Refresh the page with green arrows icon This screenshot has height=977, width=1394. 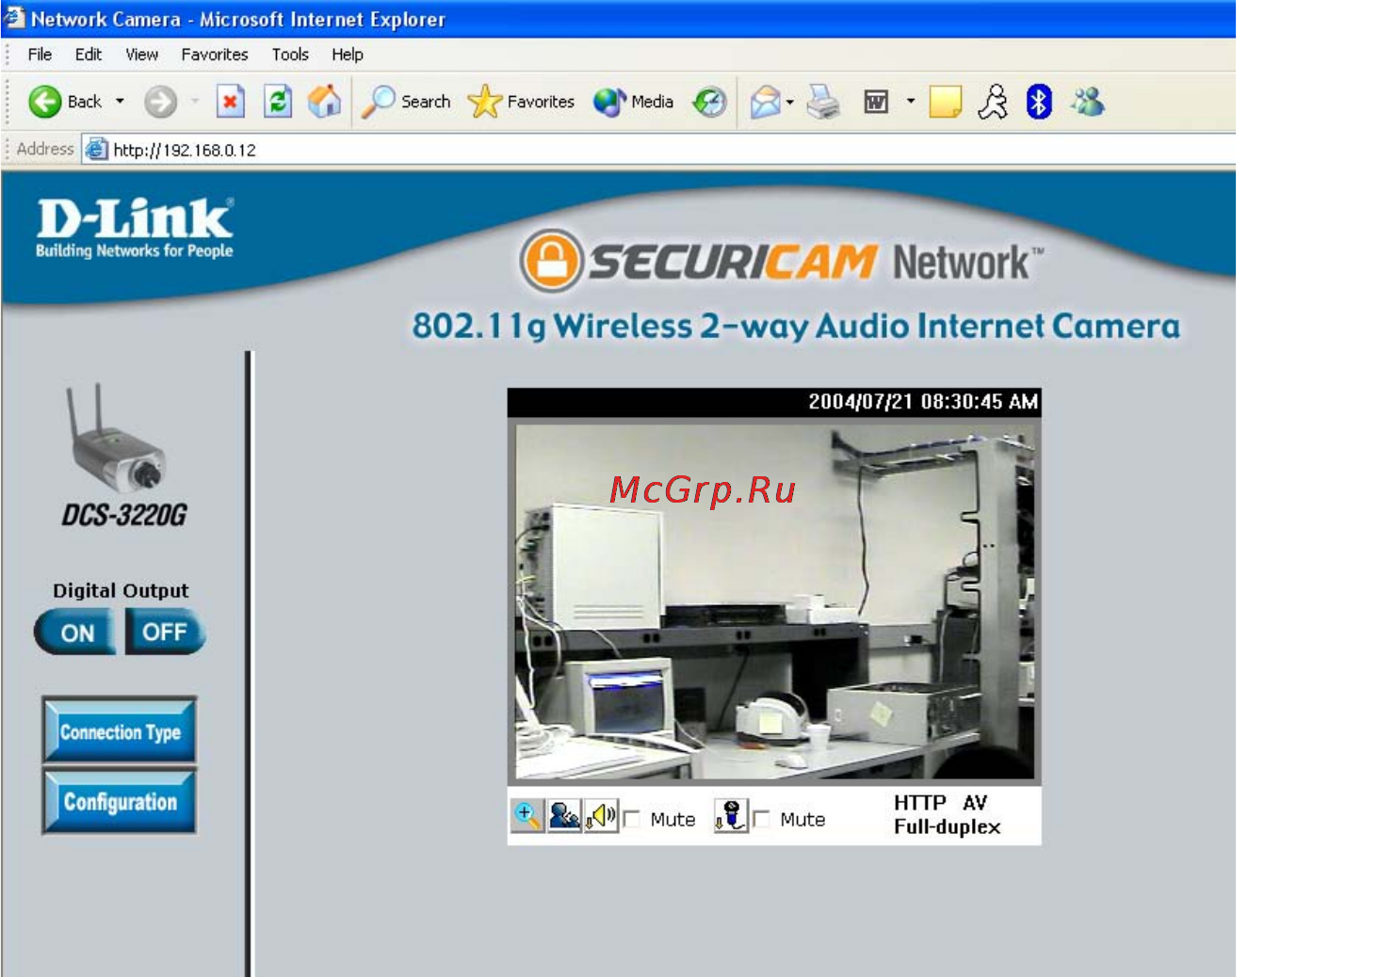pyautogui.click(x=278, y=102)
